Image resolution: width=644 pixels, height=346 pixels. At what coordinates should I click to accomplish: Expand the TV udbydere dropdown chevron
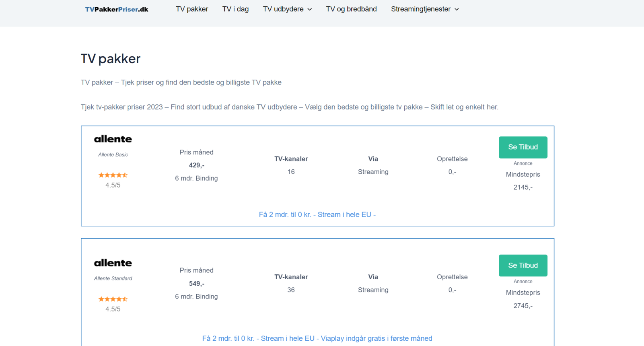[310, 9]
